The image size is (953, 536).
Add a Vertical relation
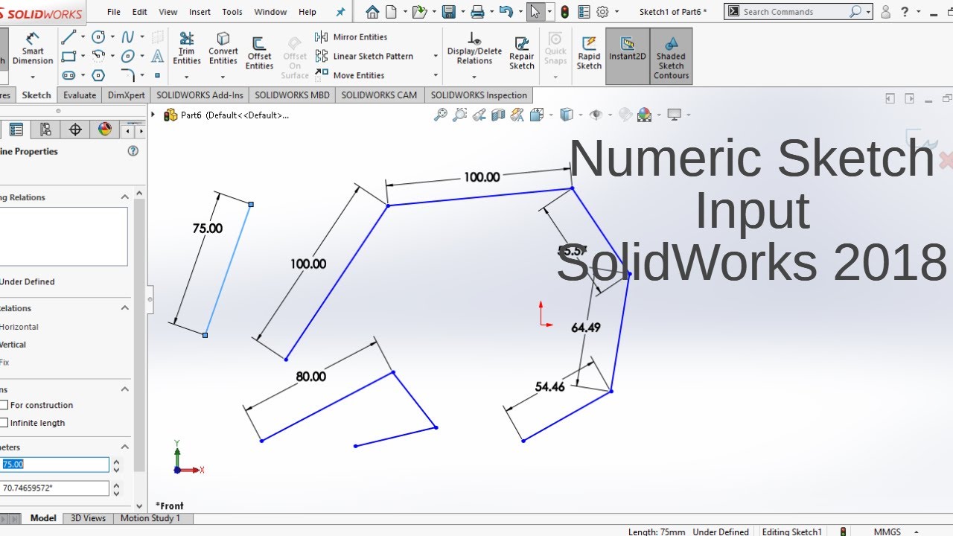pyautogui.click(x=13, y=345)
